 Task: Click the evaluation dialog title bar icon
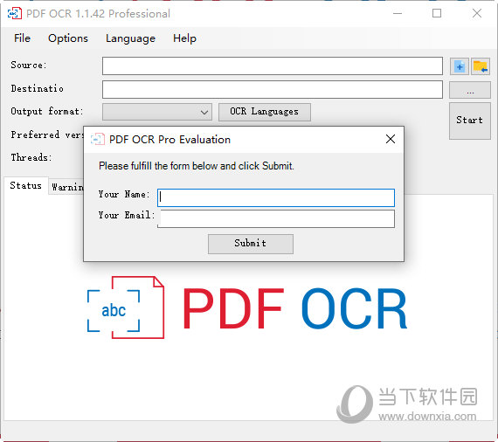pyautogui.click(x=98, y=139)
